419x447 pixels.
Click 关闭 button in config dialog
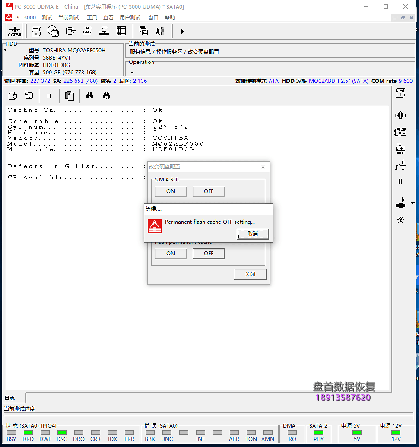point(250,274)
